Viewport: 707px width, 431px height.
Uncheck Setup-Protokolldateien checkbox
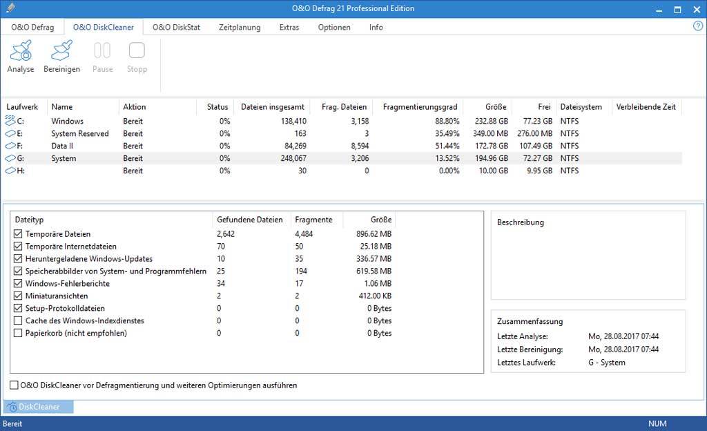click(x=18, y=308)
